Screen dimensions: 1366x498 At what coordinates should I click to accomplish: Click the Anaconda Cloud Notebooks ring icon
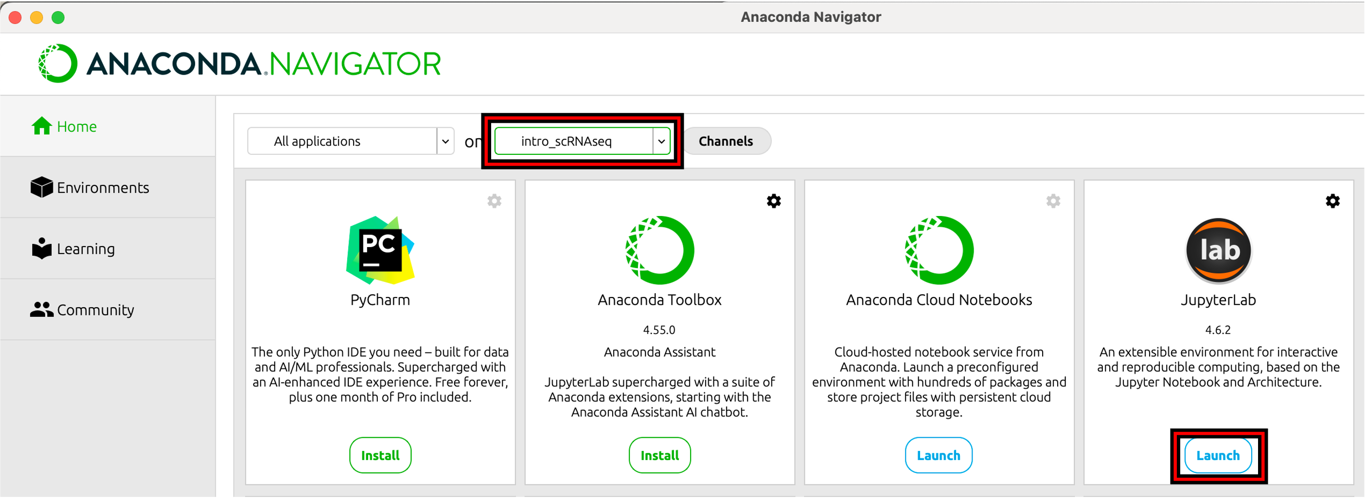click(939, 250)
